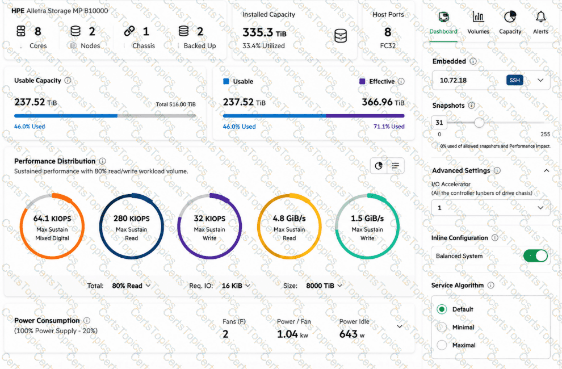
Task: Select the Minimal service algorithm
Action: tap(442, 327)
